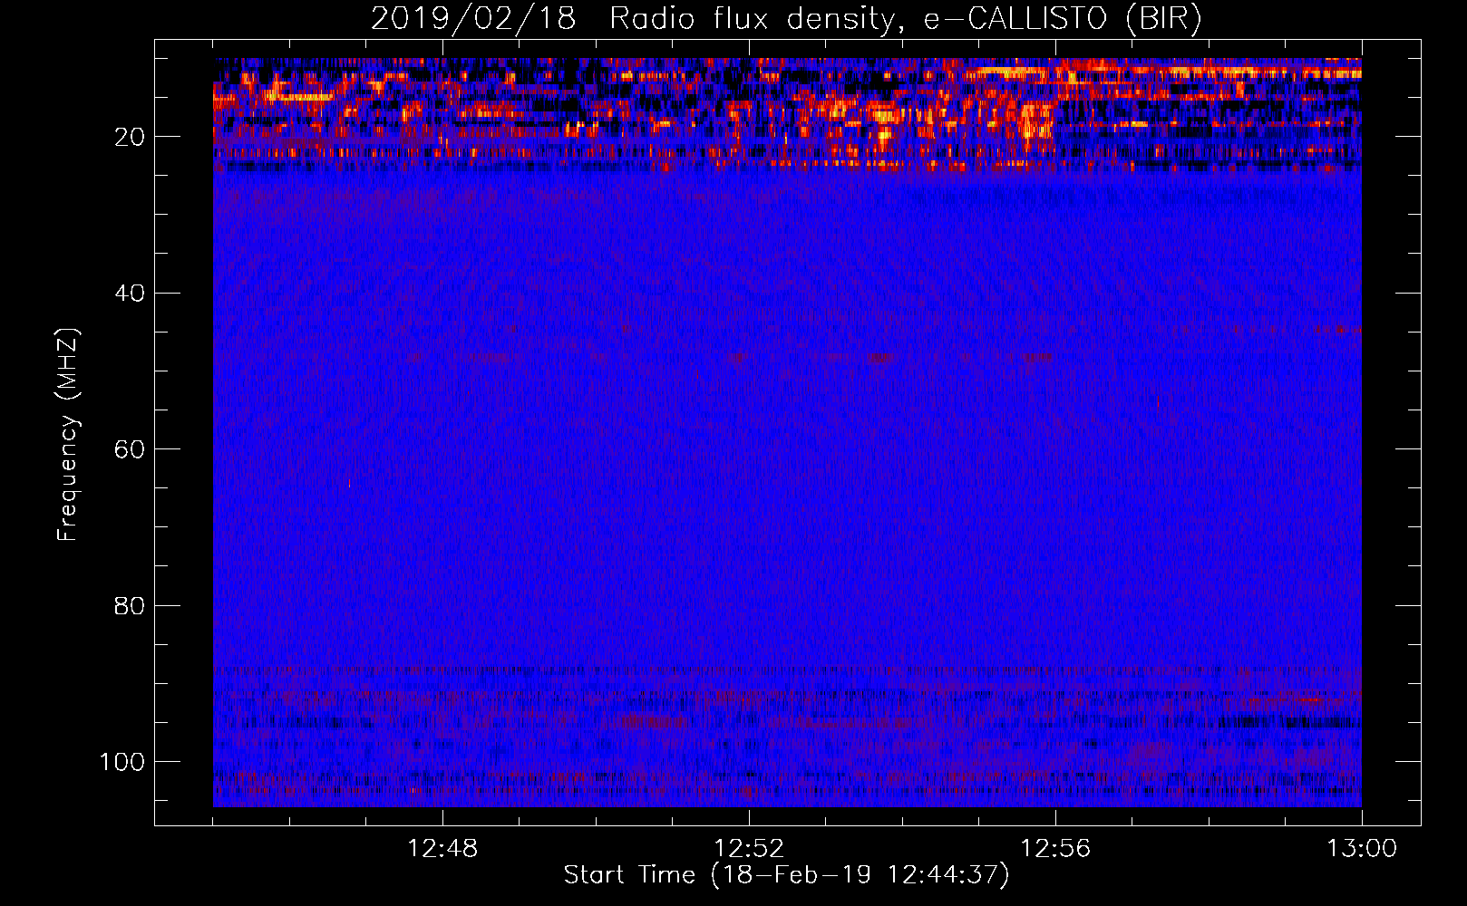Click the 'Start Time (18-Feb-19 12:44:37)' label
Viewport: 1467px width, 906px height.
coord(786,875)
